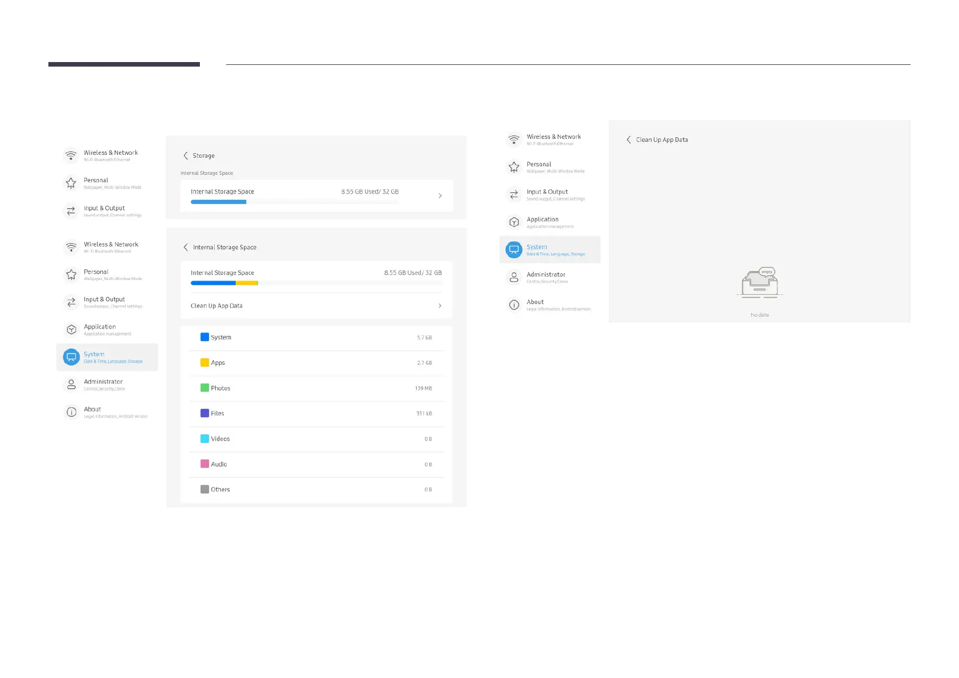Click the About info icon beside Clean Up App Data

click(x=514, y=305)
